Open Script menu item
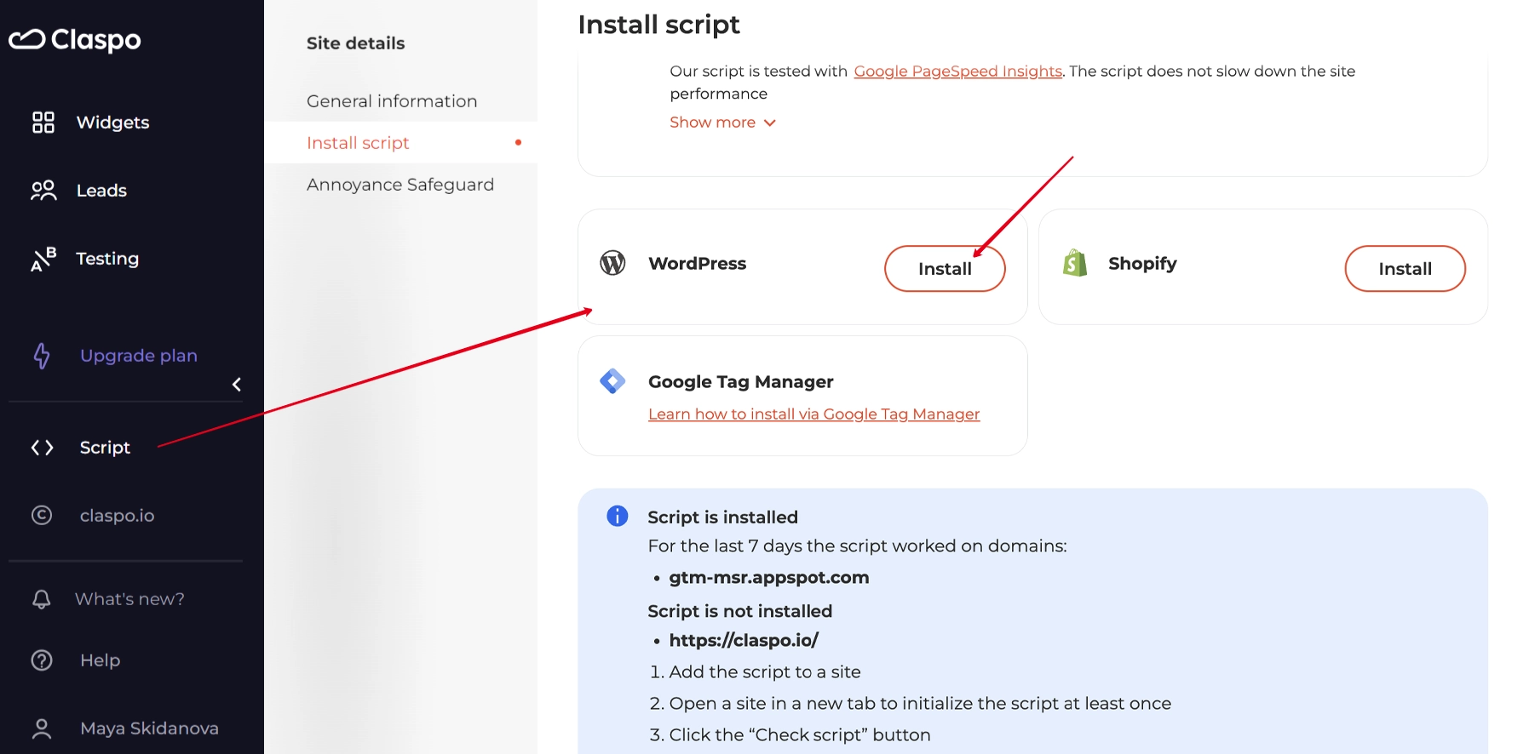The image size is (1529, 754). click(x=105, y=448)
